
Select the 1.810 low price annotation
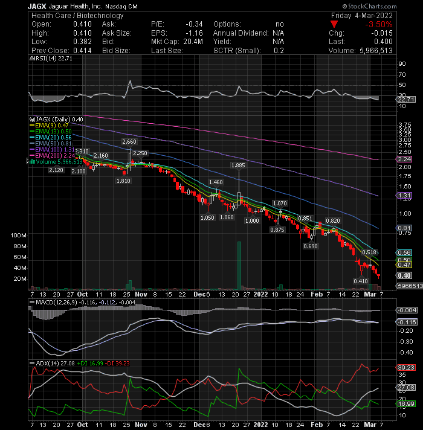click(x=123, y=181)
